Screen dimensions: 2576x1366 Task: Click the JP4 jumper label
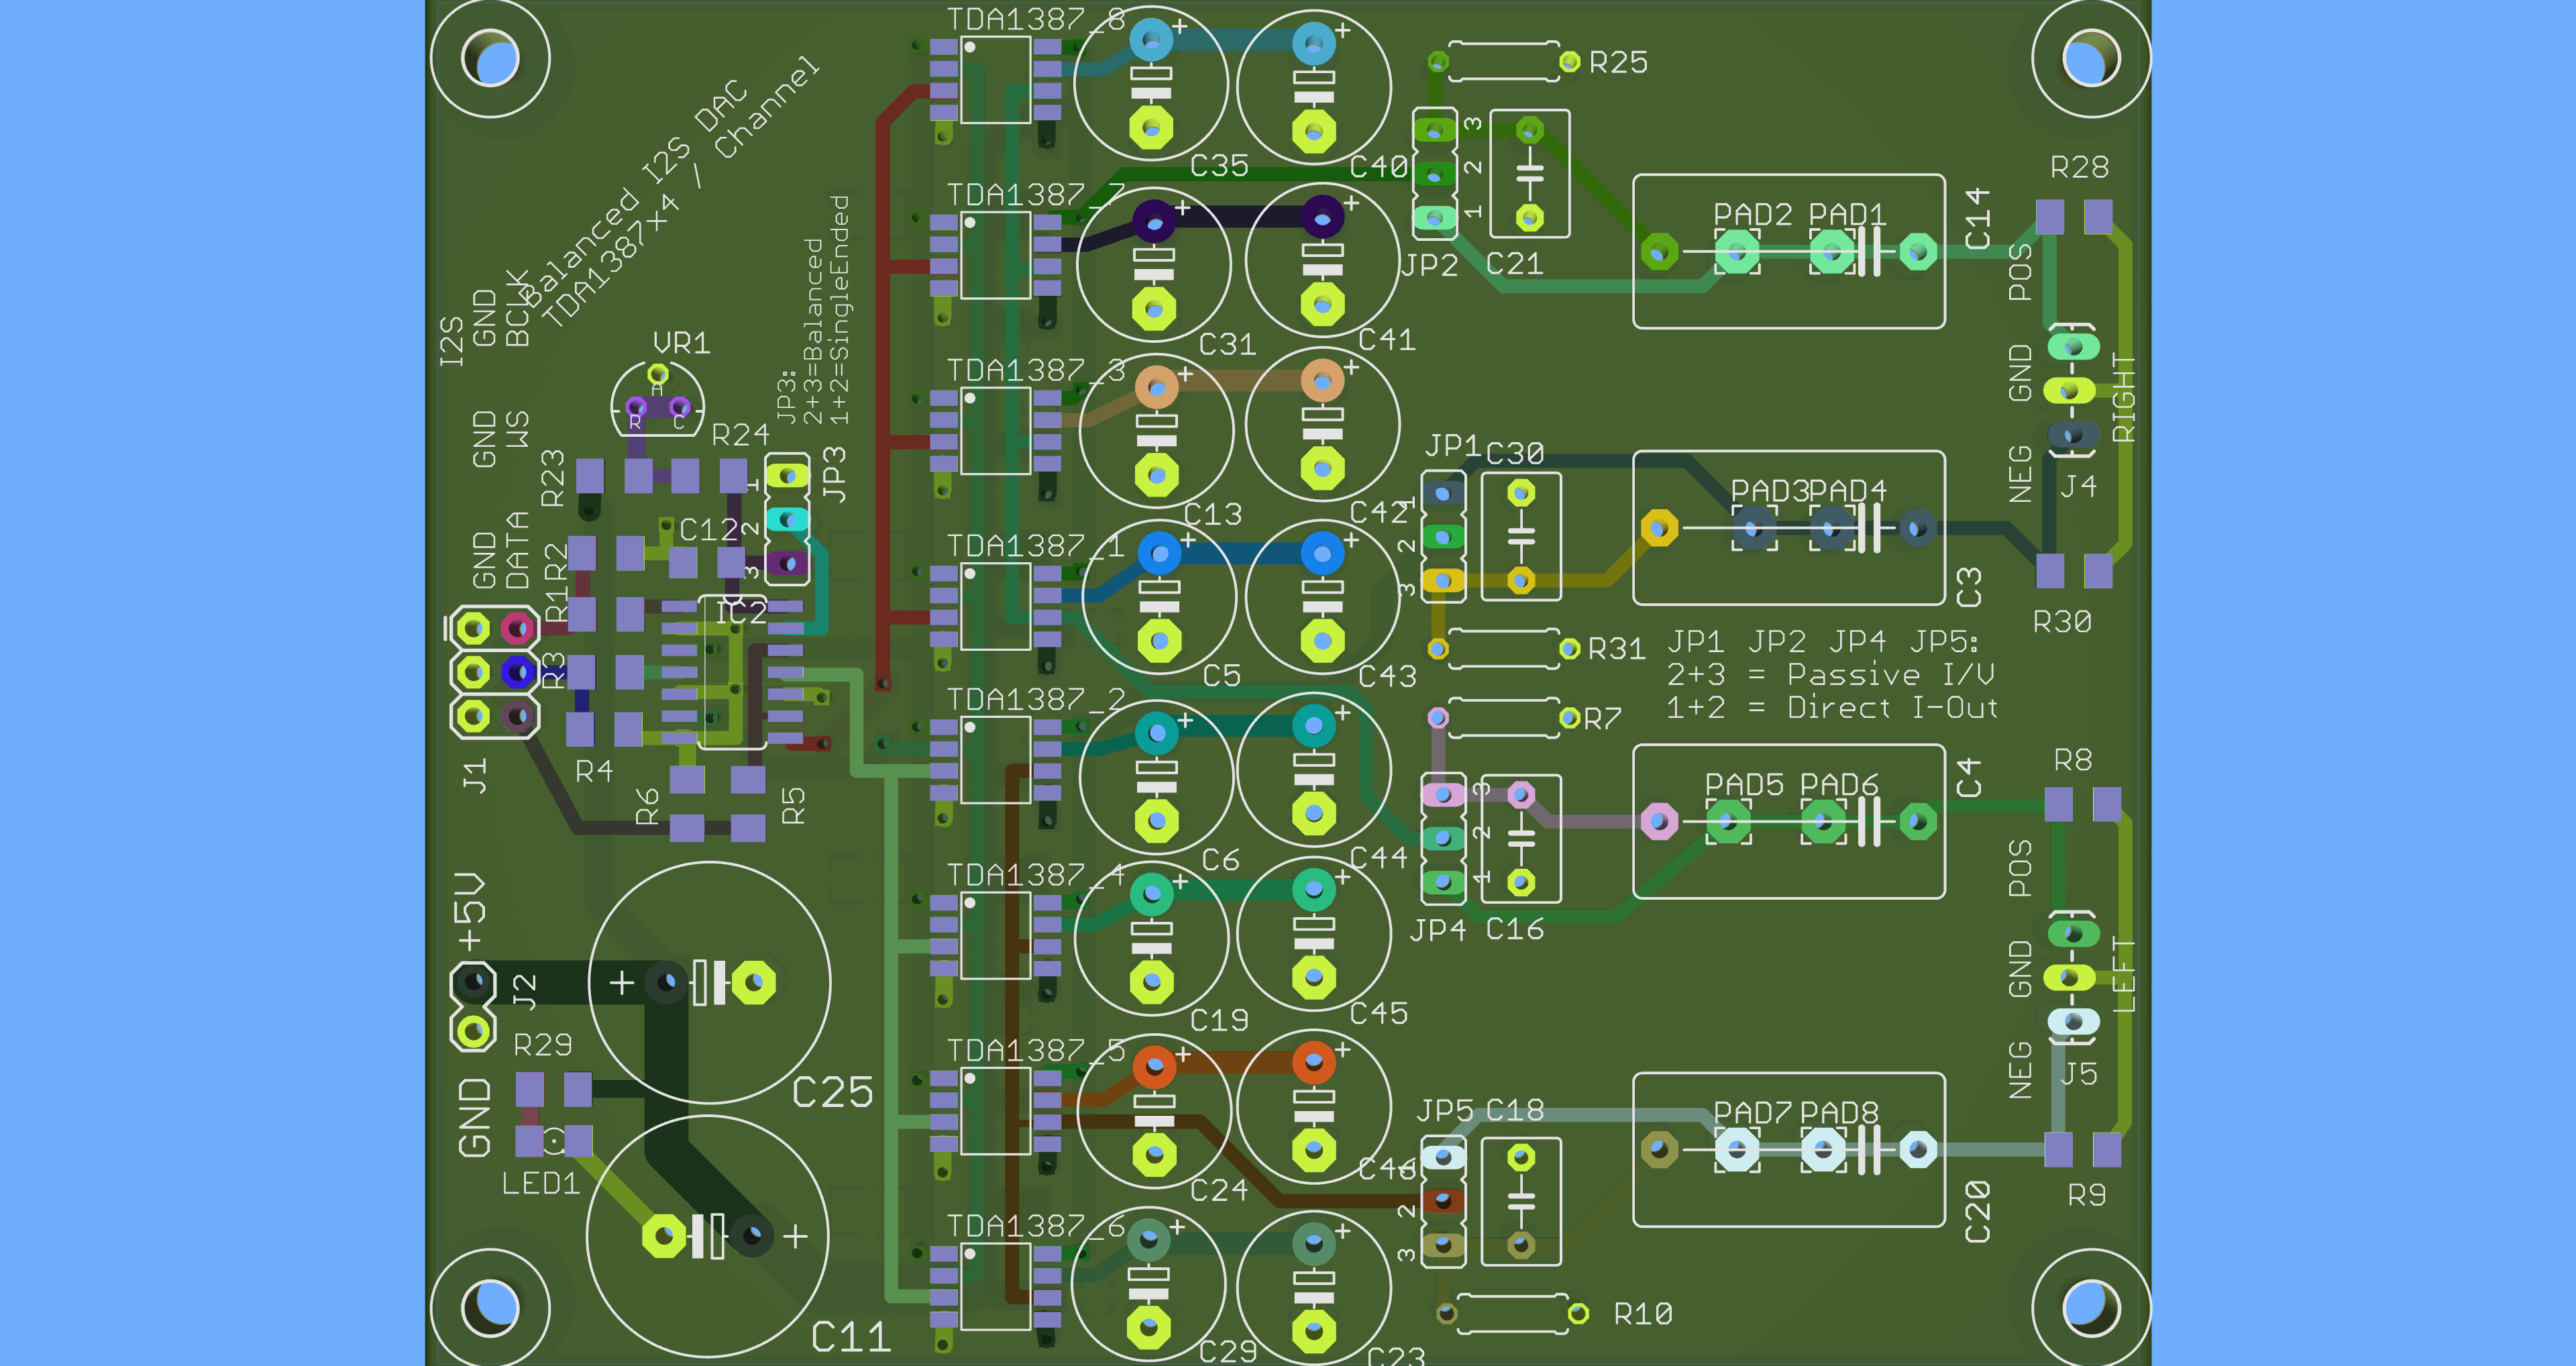(x=1438, y=930)
